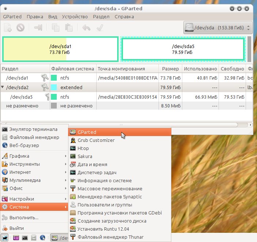
Task: Click the Synaptic package manager icon
Action: coord(73,197)
